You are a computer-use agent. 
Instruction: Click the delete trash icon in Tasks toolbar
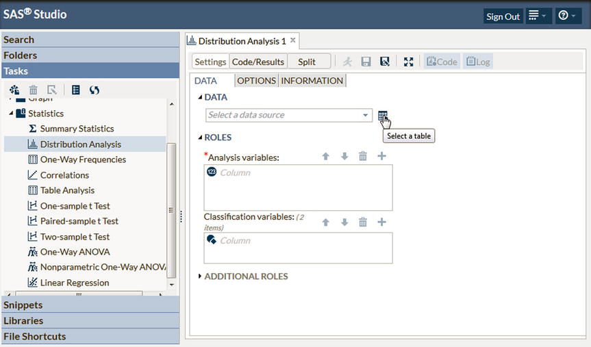(x=33, y=90)
